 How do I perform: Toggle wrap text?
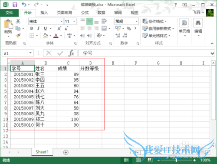pyautogui.click(x=104, y=21)
